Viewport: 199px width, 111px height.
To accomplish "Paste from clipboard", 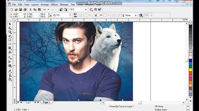I will [39, 10].
